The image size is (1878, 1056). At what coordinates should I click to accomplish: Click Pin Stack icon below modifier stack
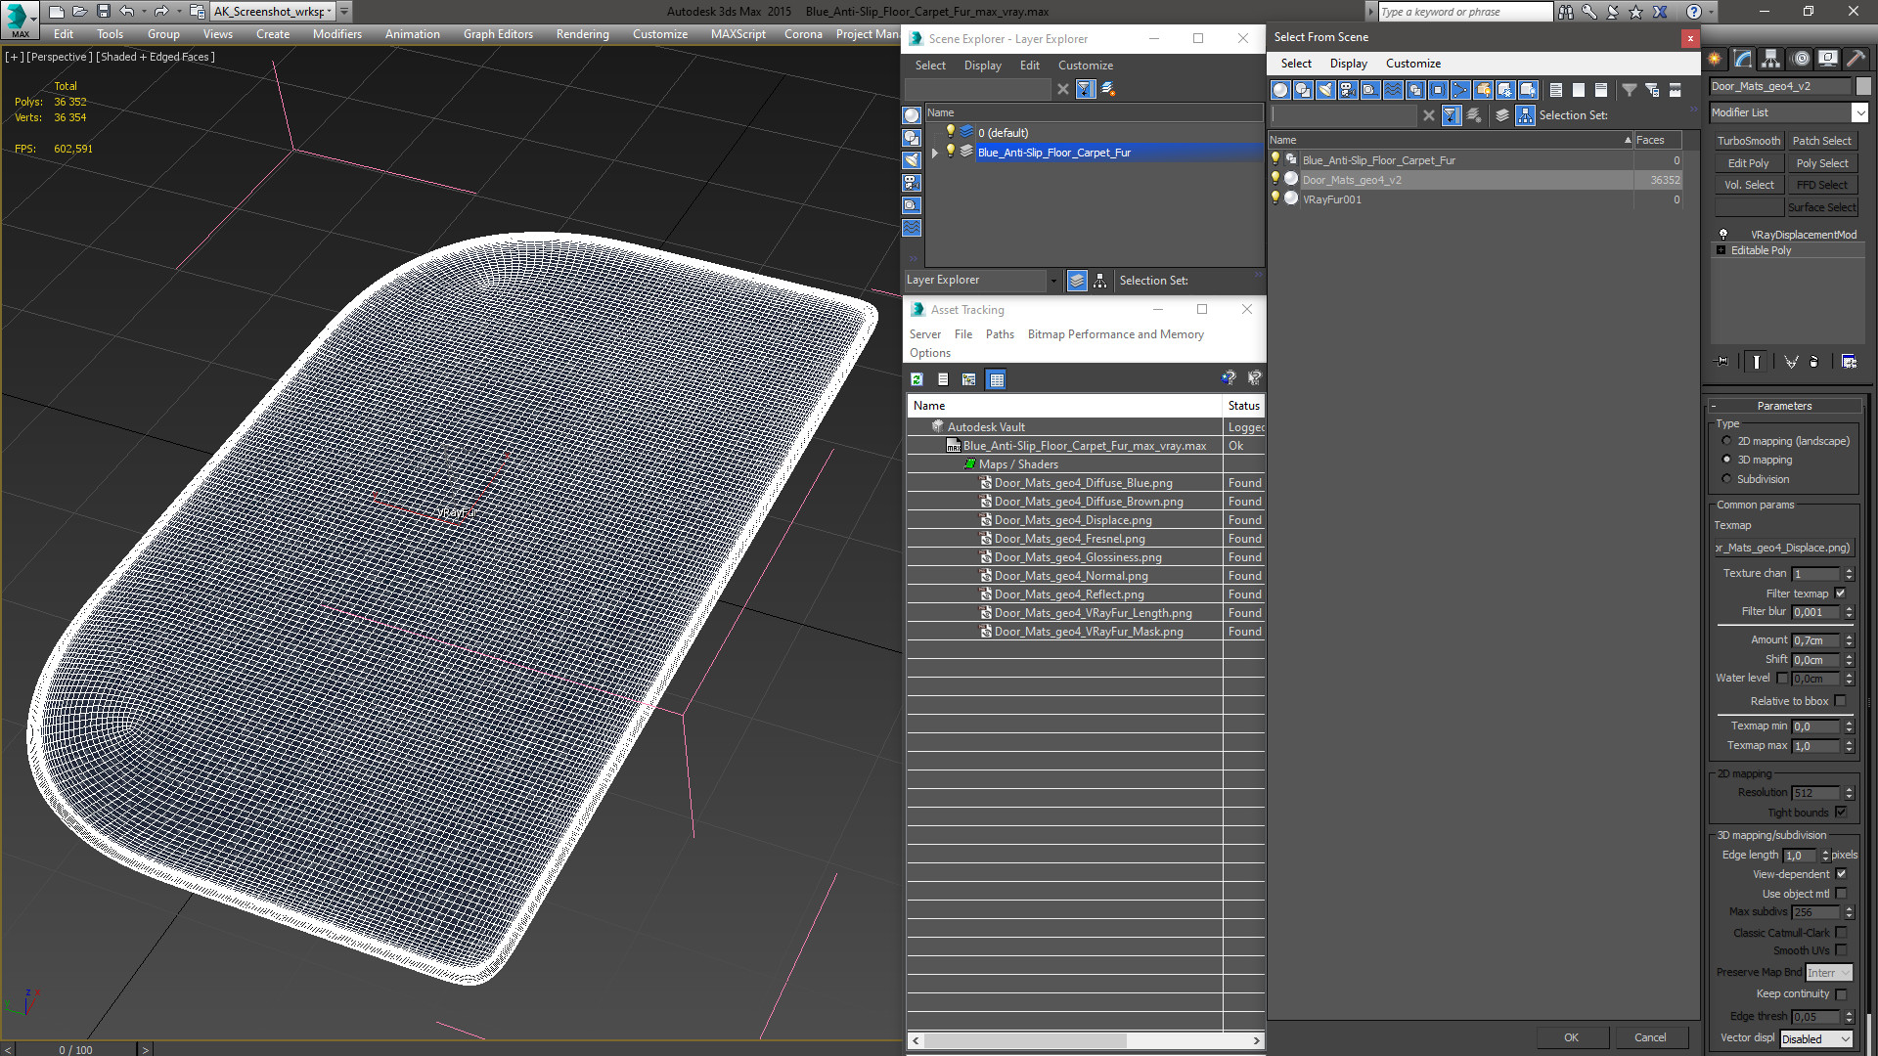pyautogui.click(x=1722, y=362)
